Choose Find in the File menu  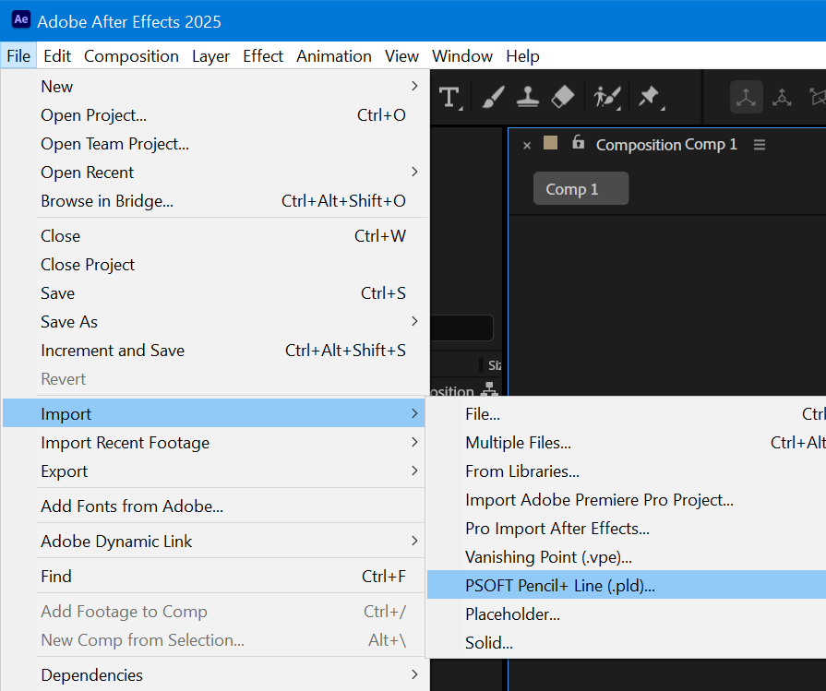(x=215, y=577)
